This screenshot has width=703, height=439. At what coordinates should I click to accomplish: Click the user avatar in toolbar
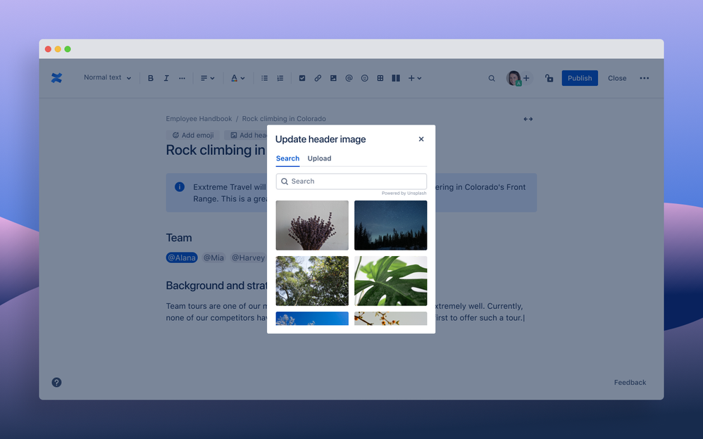[x=514, y=78]
